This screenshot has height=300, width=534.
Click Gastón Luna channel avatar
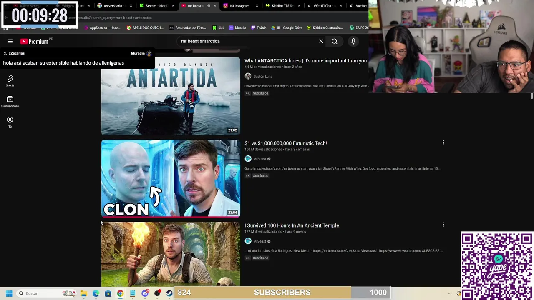pyautogui.click(x=248, y=76)
